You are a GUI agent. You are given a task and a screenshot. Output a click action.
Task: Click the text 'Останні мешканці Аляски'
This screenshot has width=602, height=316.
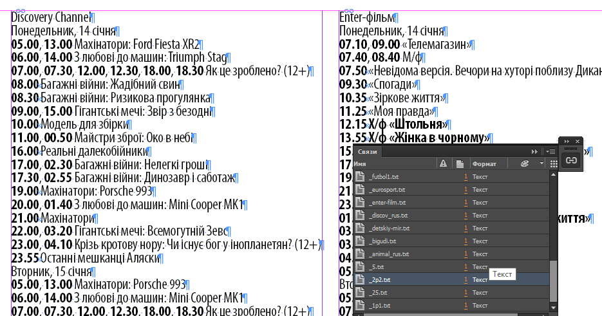100,258
